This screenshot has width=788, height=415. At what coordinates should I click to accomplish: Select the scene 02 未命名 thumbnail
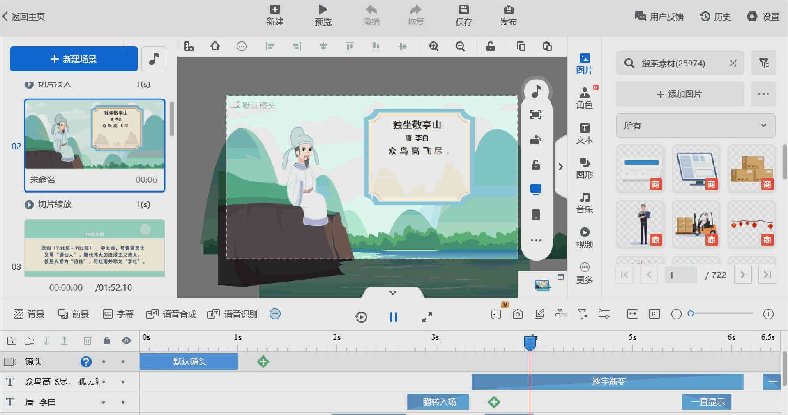(94, 145)
